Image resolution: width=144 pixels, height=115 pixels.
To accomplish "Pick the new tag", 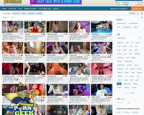I will pos(131,46).
